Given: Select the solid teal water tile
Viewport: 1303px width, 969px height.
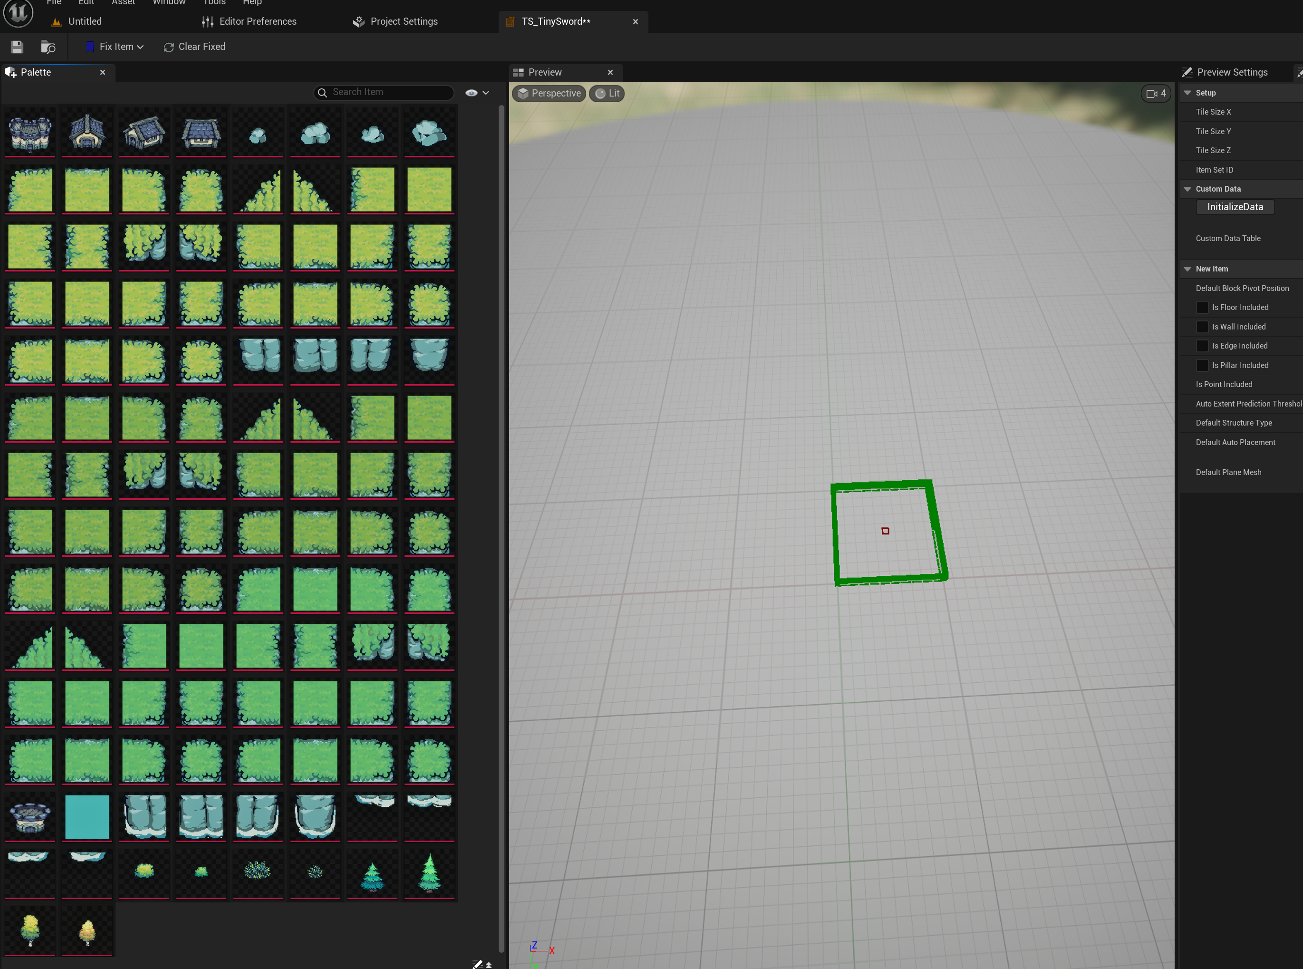Looking at the screenshot, I should (87, 816).
